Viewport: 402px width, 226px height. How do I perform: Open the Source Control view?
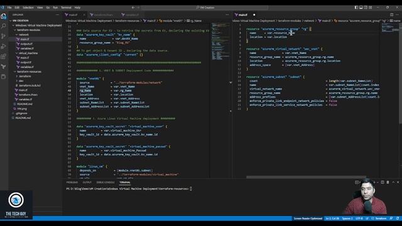(3, 36)
